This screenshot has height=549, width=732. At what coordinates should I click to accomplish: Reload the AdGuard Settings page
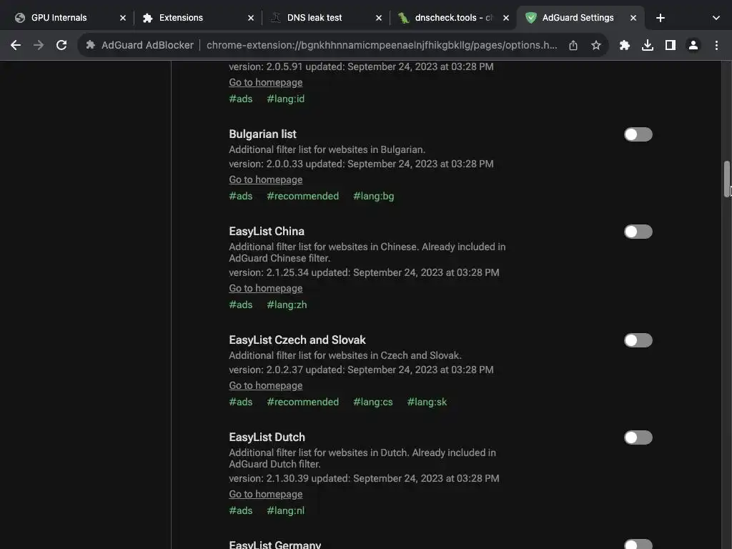tap(61, 45)
